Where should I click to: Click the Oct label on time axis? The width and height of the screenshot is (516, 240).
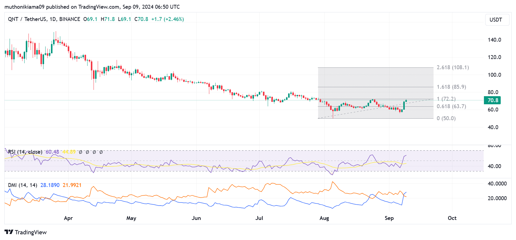click(452, 218)
